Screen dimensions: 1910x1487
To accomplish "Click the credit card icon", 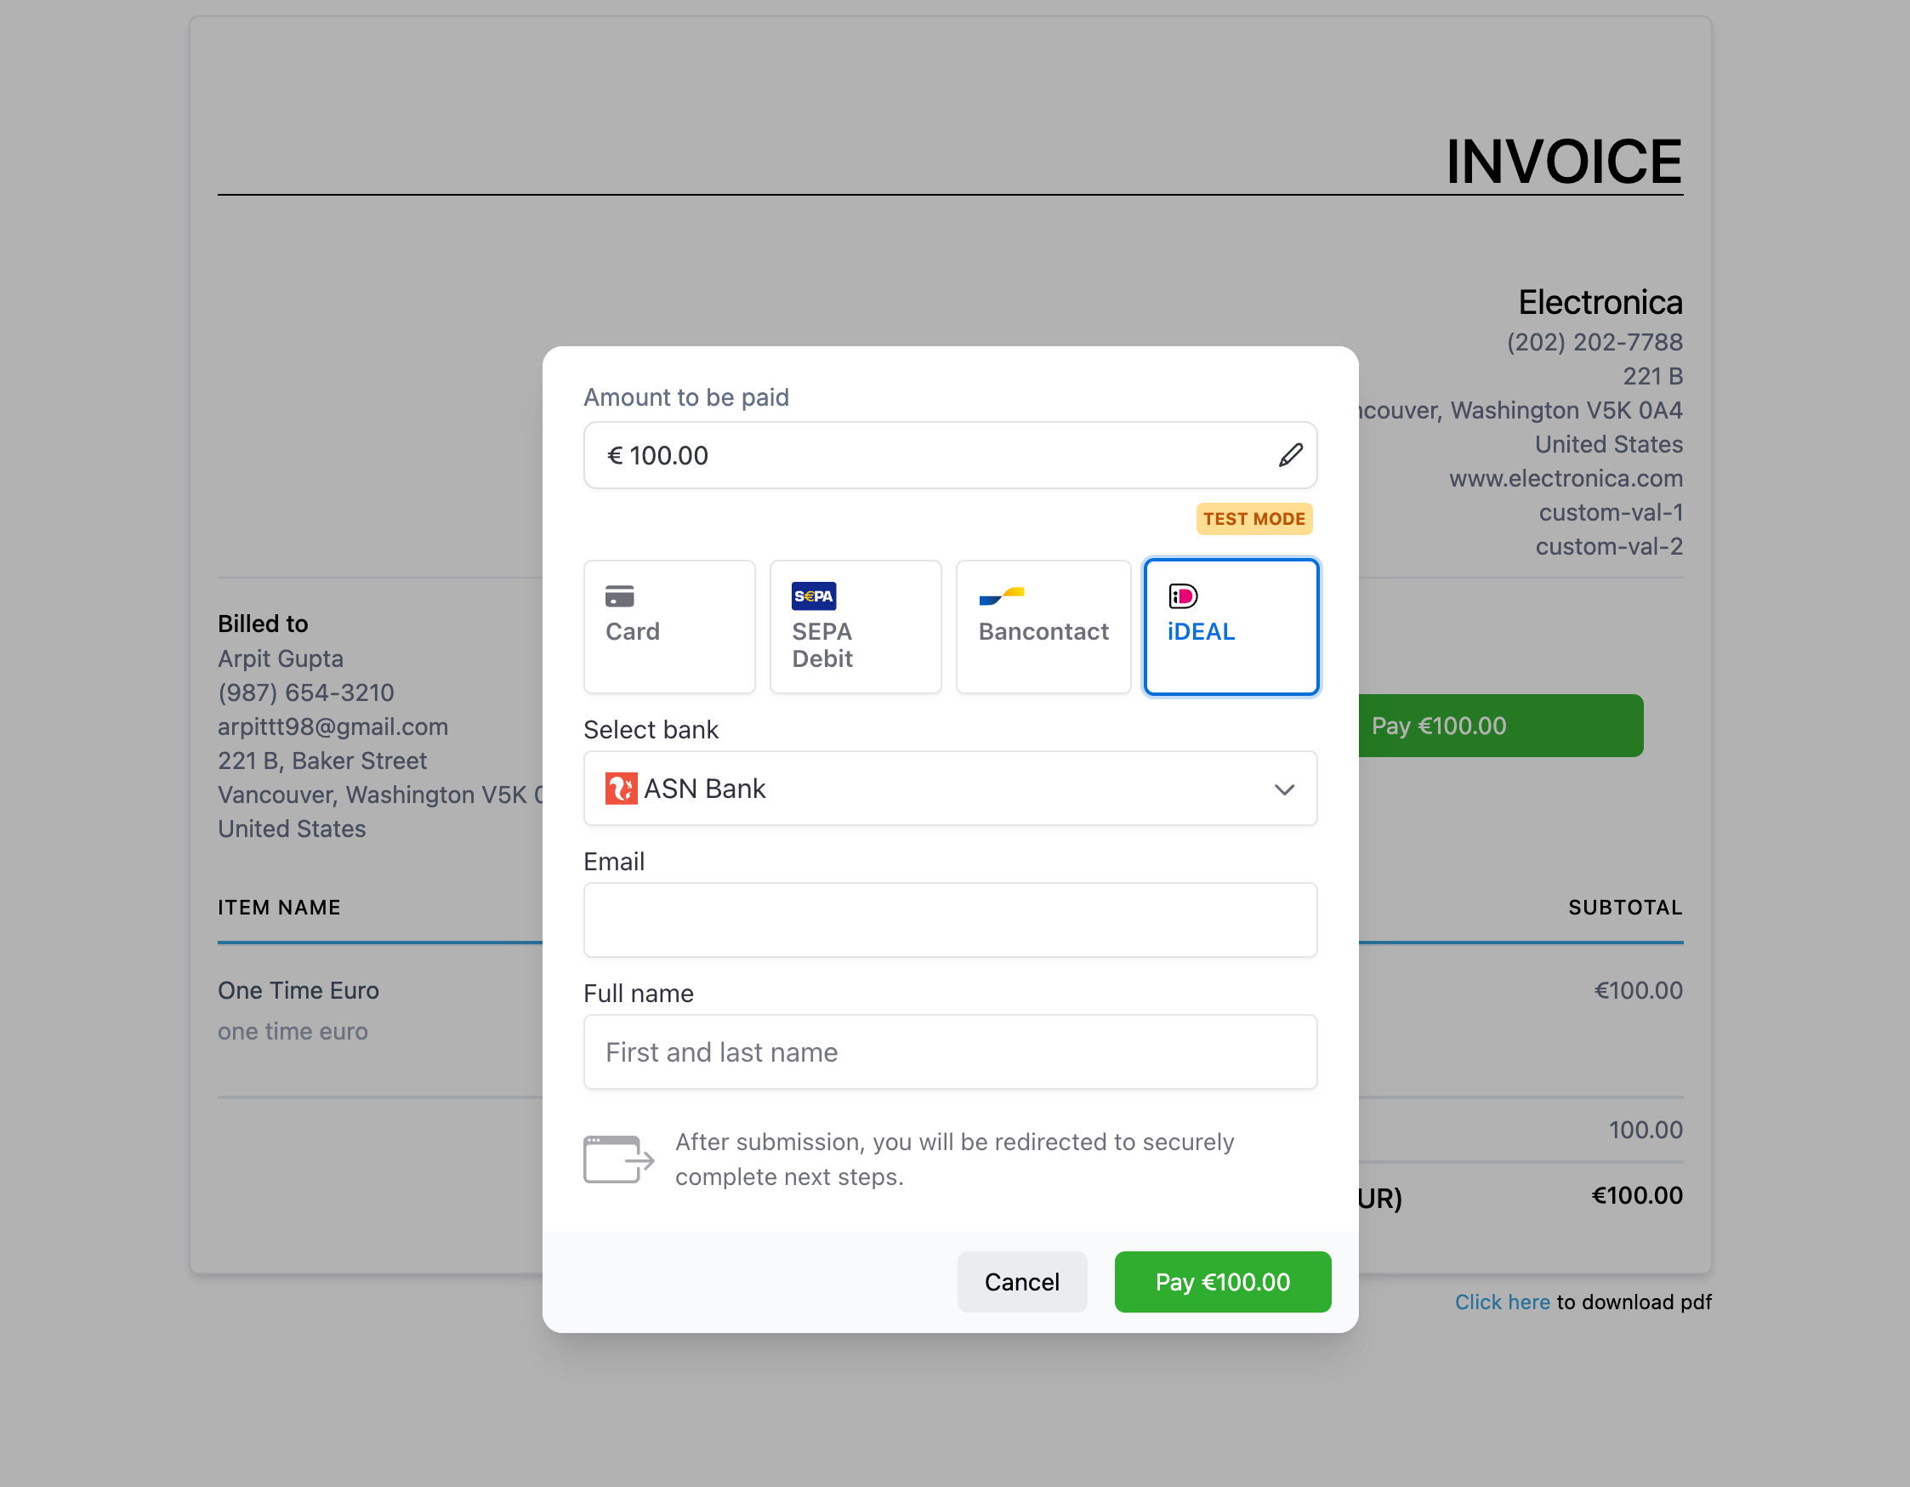I will click(x=619, y=596).
